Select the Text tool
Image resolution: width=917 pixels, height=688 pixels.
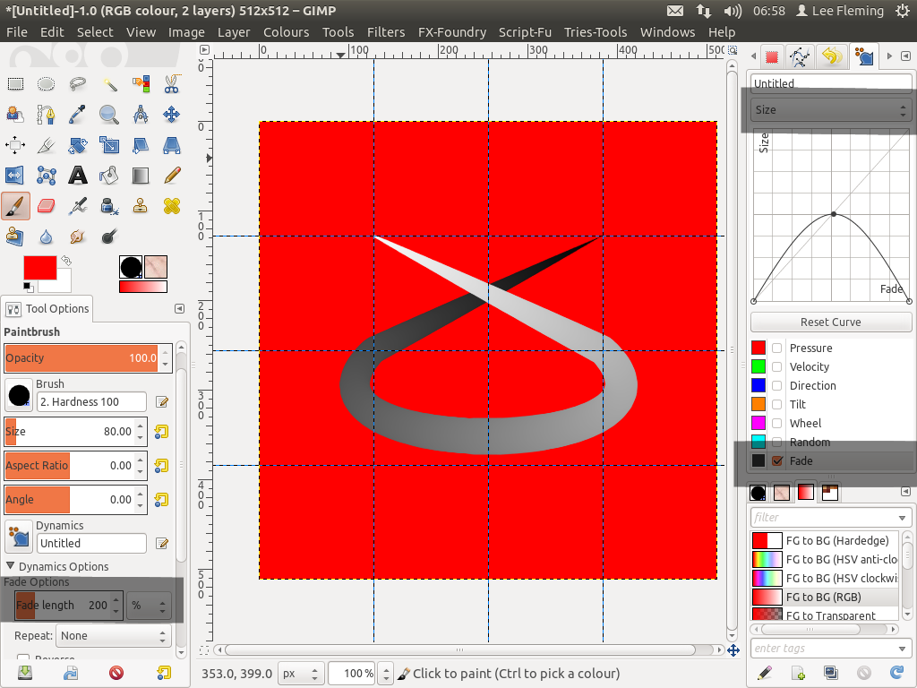(77, 176)
